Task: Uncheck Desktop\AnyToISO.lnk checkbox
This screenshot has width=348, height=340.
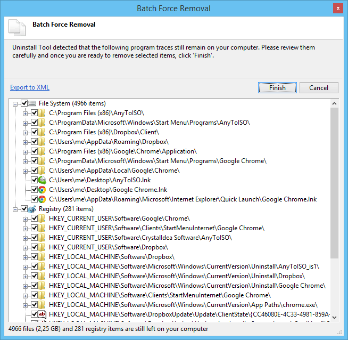Action: point(34,180)
